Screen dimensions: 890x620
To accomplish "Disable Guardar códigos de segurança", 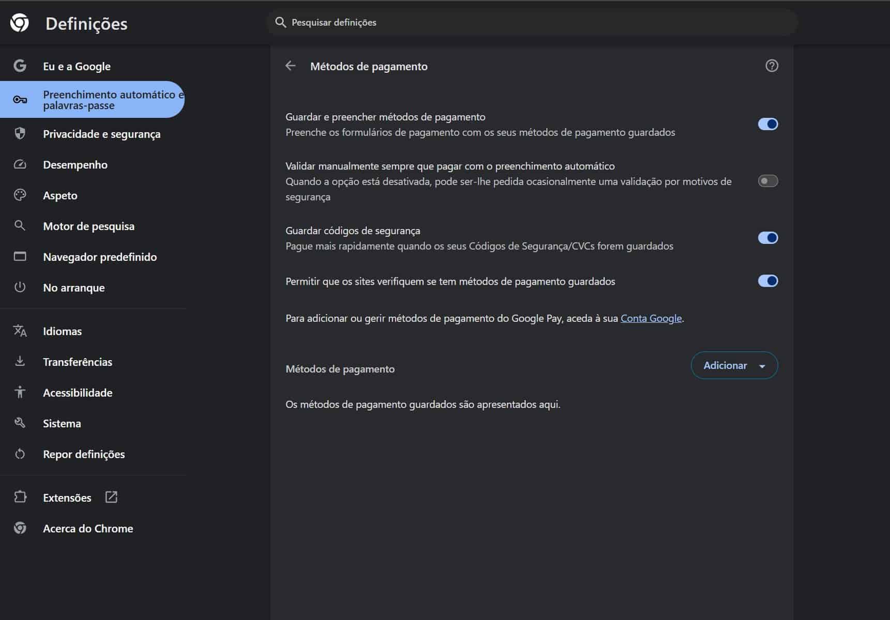I will 768,238.
